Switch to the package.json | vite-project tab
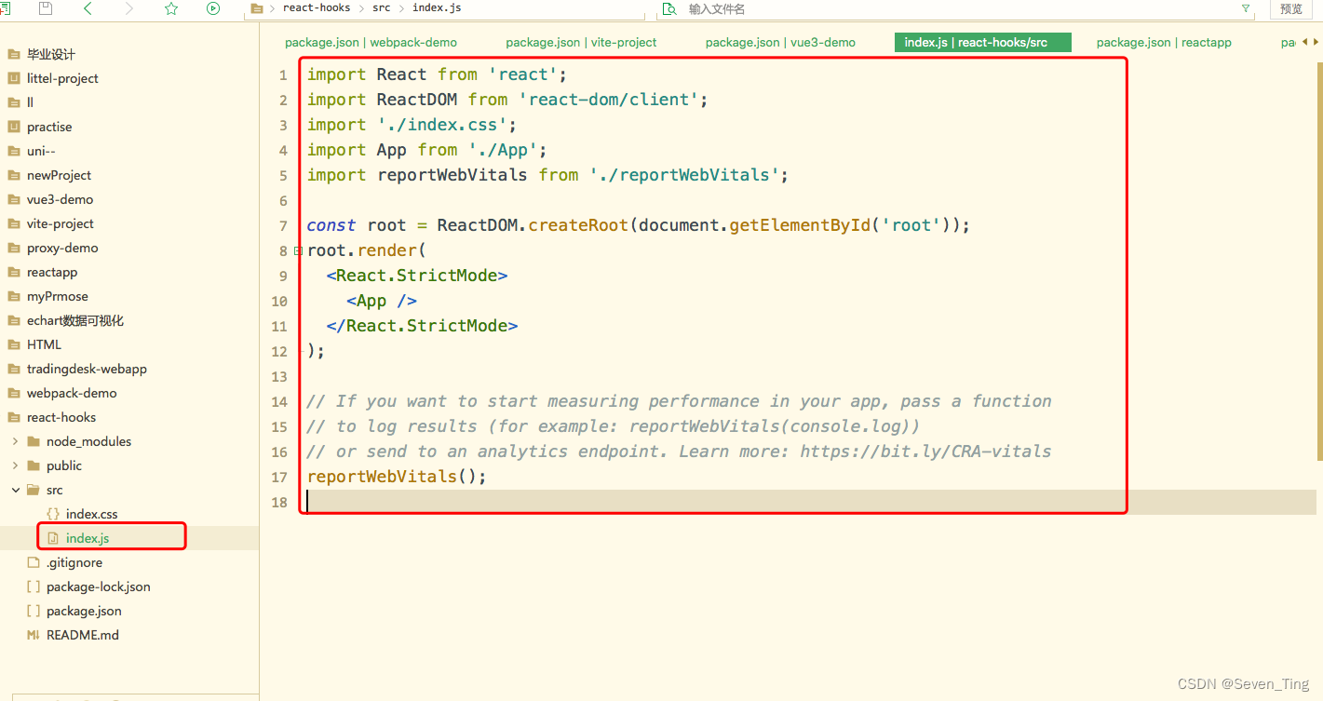1323x701 pixels. pos(583,42)
